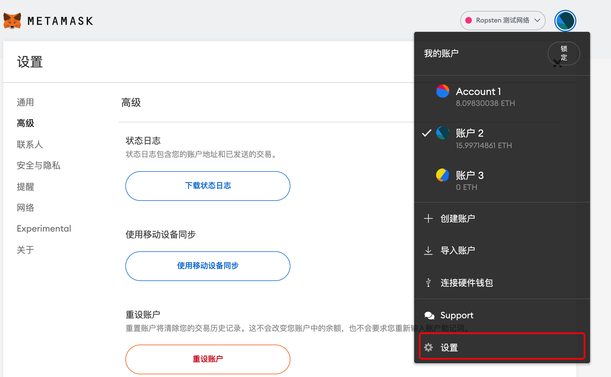Open the Experimental settings tab
Viewport: 611px width, 377px height.
44,229
